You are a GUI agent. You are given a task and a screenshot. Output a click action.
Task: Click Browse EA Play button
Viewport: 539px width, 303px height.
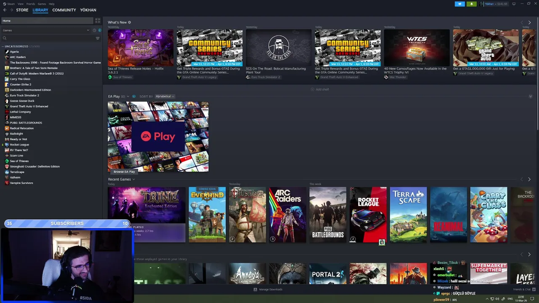tap(124, 172)
